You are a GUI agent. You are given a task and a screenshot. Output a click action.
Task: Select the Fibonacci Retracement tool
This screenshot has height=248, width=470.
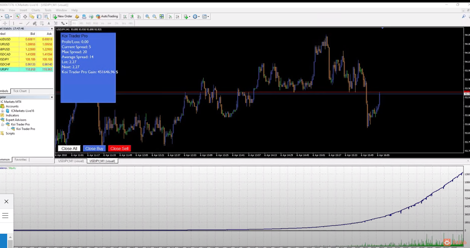(42, 23)
